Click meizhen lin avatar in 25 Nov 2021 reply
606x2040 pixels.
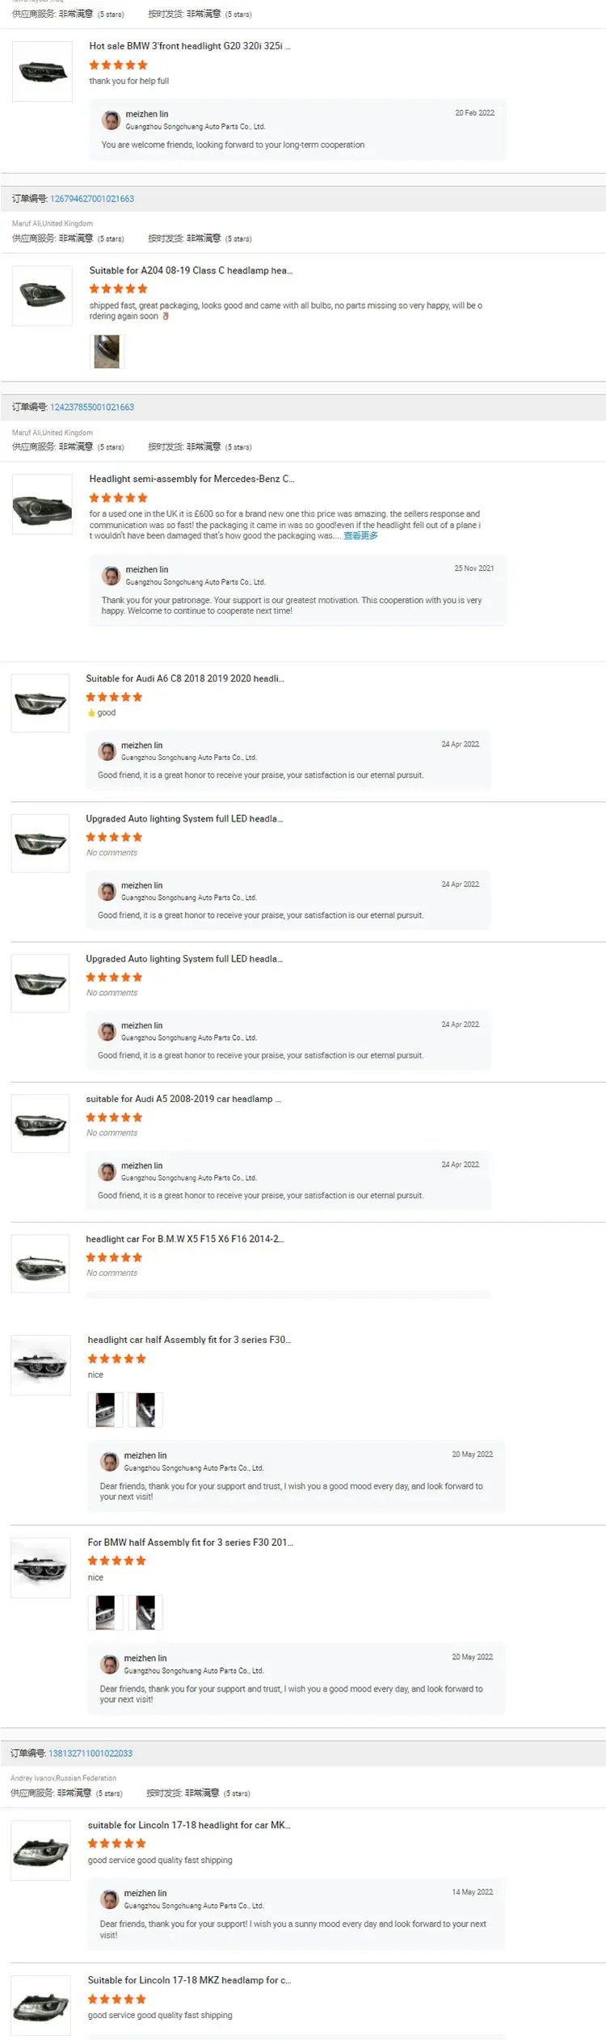click(x=111, y=576)
